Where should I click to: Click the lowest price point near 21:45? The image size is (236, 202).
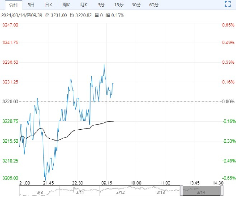(x=46, y=180)
